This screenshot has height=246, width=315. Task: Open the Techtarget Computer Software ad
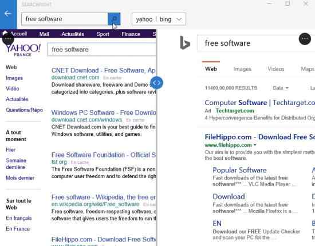point(260,103)
